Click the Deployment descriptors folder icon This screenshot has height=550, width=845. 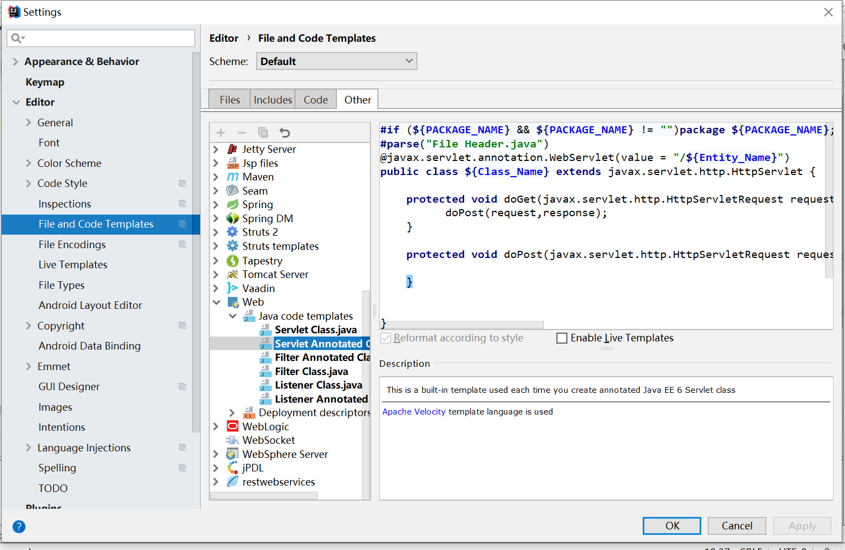tap(249, 413)
